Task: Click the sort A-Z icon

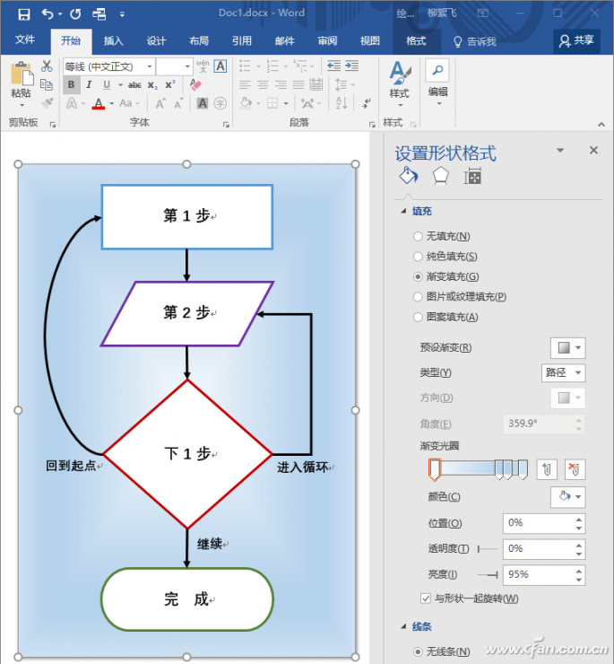Action: [342, 103]
